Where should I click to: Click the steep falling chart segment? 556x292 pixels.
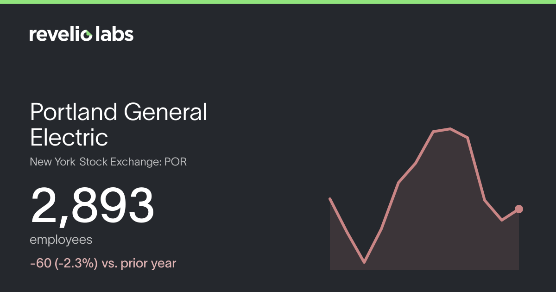pyautogui.click(x=476, y=169)
